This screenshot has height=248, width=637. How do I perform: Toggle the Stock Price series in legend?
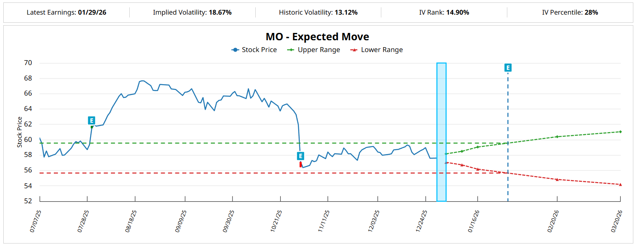point(254,50)
